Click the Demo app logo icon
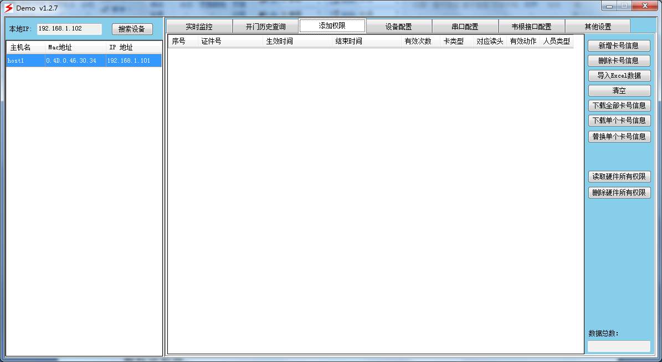The width and height of the screenshot is (662, 362). click(8, 8)
